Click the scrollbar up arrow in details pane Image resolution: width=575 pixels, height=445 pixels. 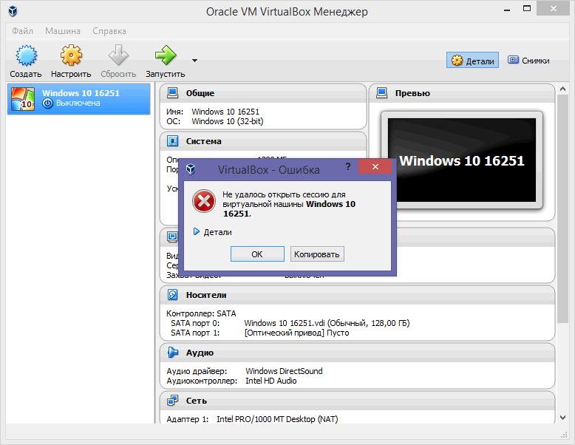[563, 89]
